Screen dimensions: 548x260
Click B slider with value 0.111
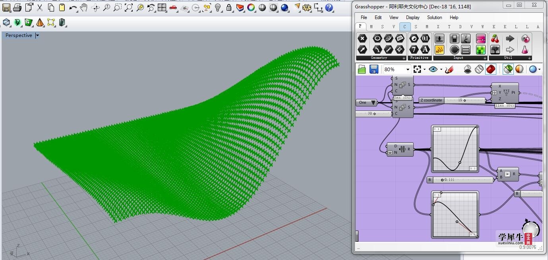click(x=460, y=180)
